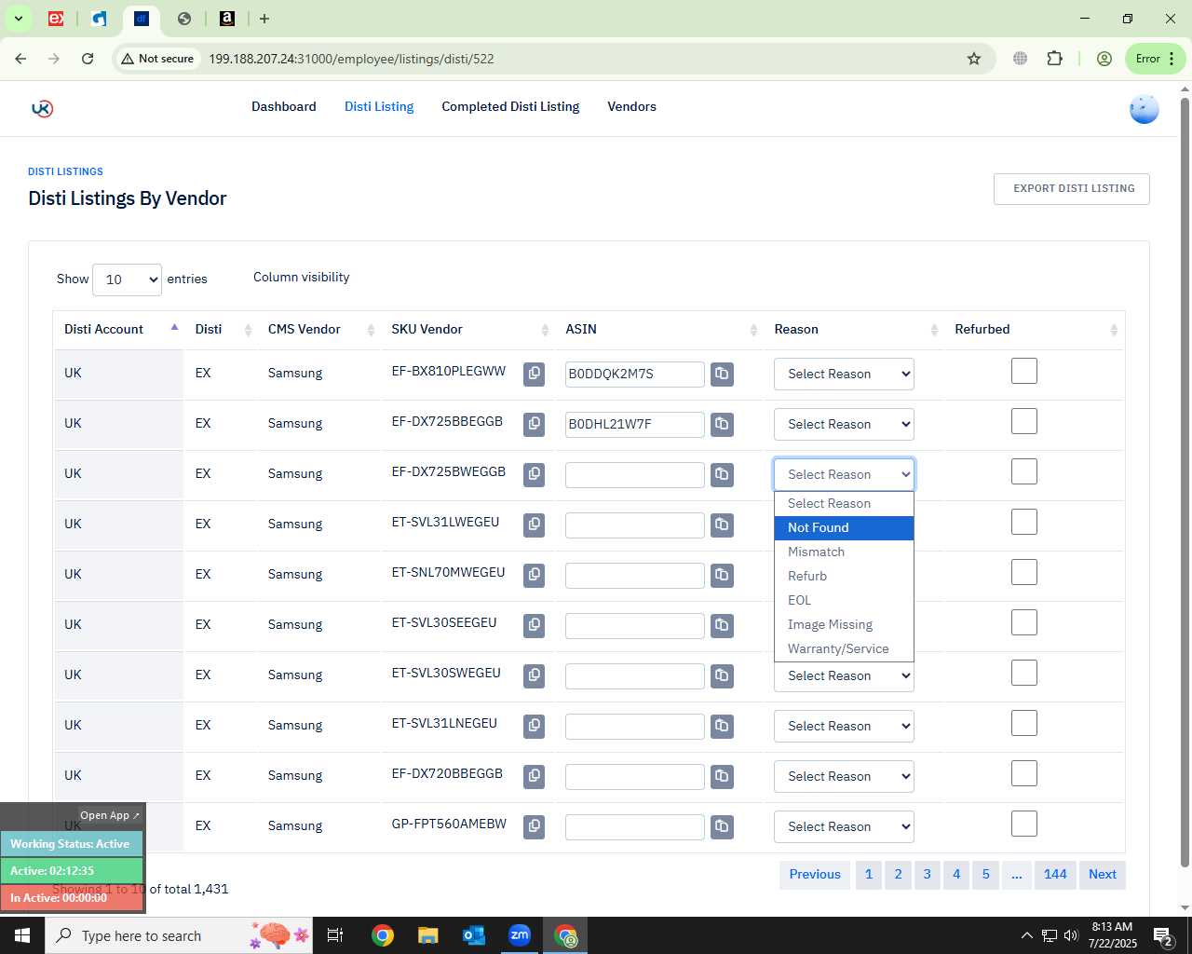1192x954 pixels.
Task: Choose 'Warranty/Service' in reason list
Action: (844, 648)
